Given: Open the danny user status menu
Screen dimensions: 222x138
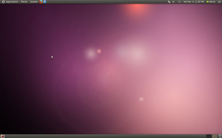Looking at the screenshot, I should tap(211, 2).
